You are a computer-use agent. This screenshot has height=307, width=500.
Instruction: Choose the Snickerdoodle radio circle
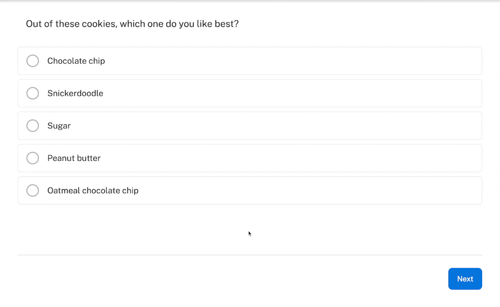[x=32, y=93]
